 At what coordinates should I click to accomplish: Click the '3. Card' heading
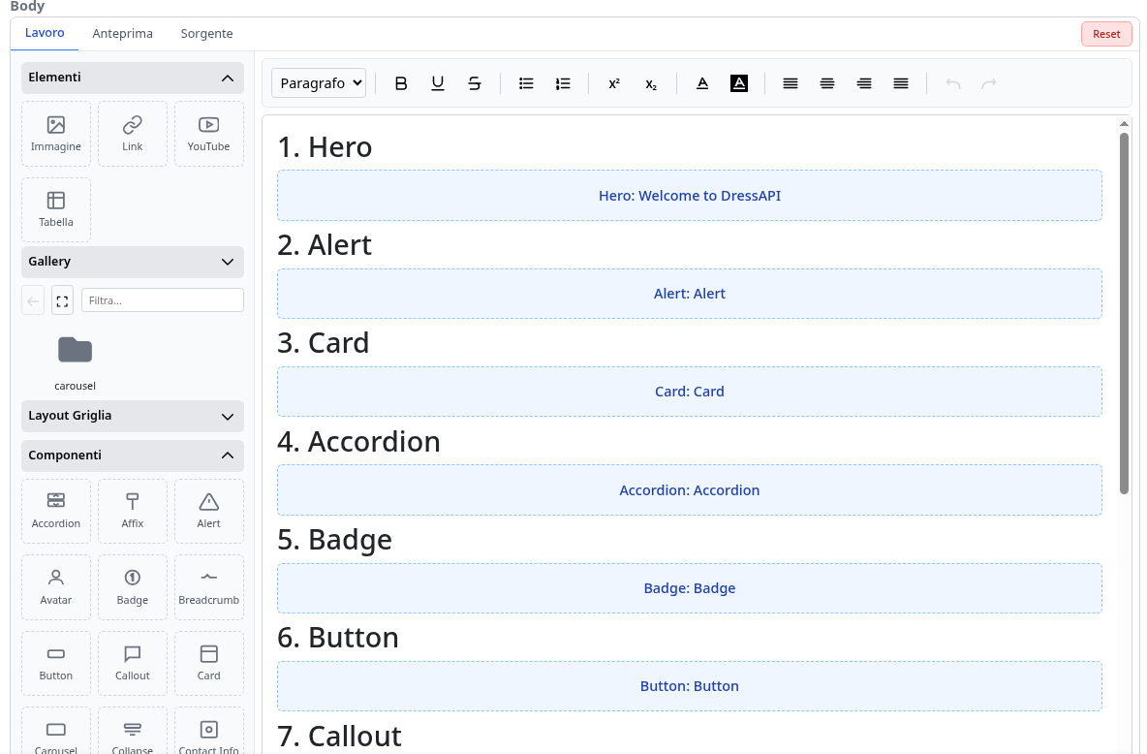[324, 343]
